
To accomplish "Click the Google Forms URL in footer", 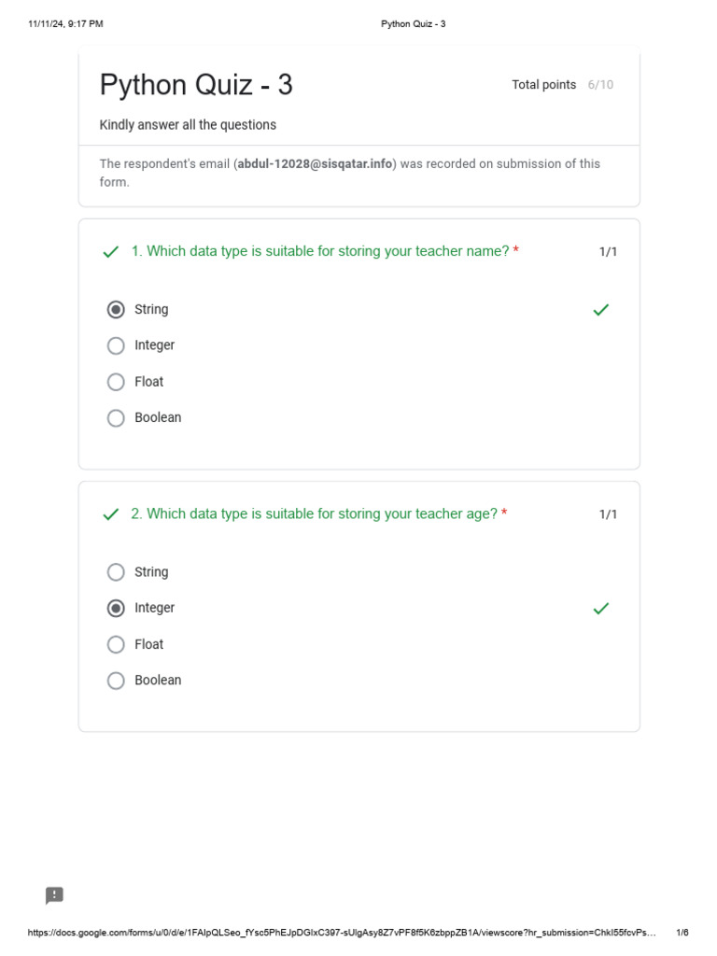I will [342, 933].
